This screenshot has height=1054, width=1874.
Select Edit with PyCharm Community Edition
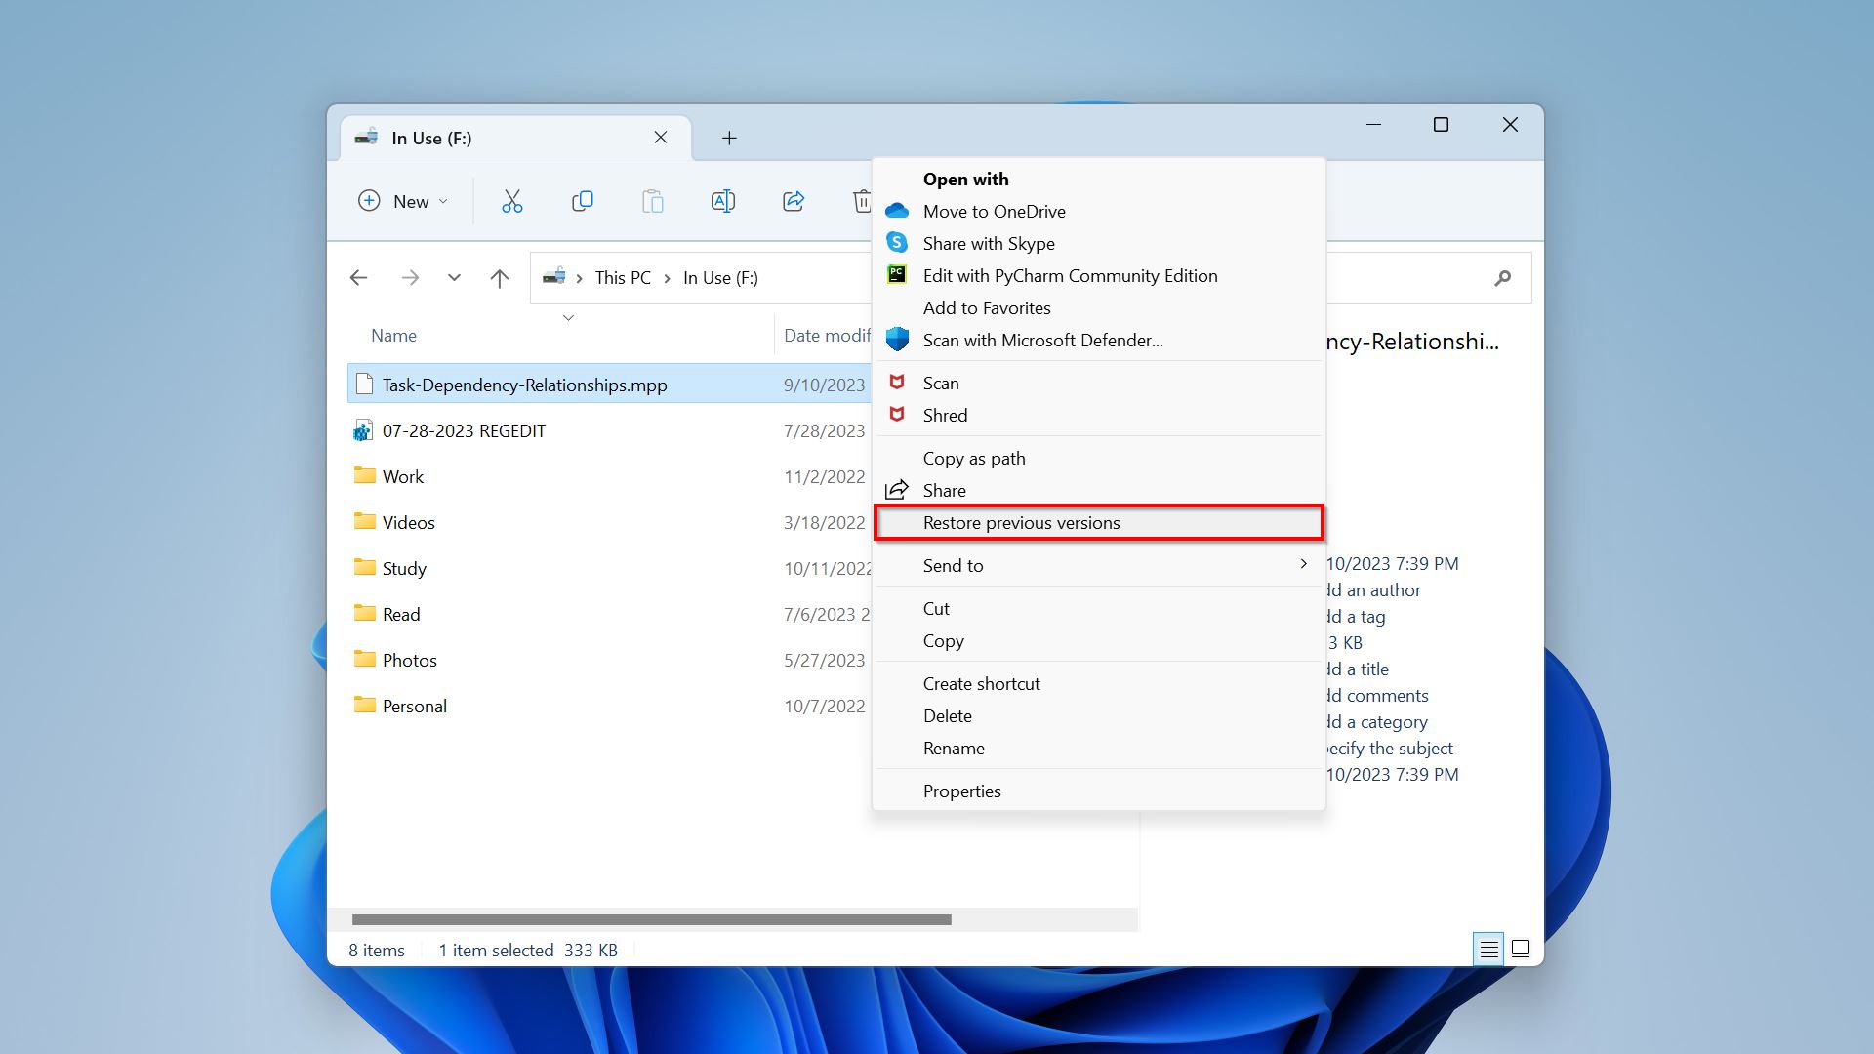(x=1070, y=275)
